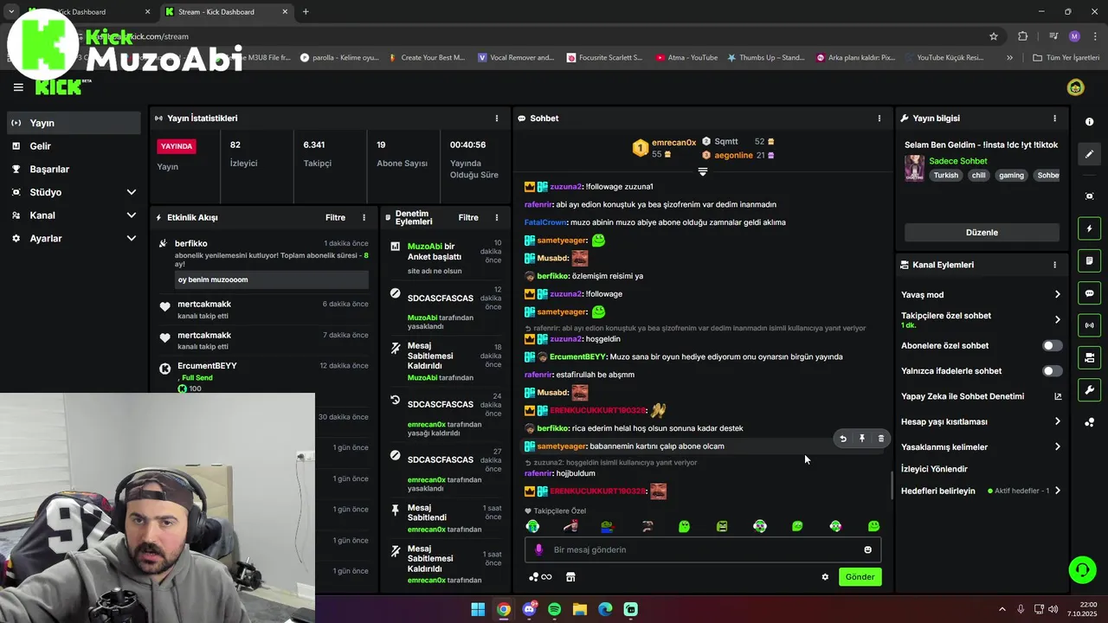Open the user avatar menu at top right
1108x623 pixels.
coord(1075,87)
